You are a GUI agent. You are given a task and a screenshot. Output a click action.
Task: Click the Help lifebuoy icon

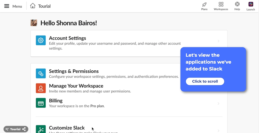(237, 4)
